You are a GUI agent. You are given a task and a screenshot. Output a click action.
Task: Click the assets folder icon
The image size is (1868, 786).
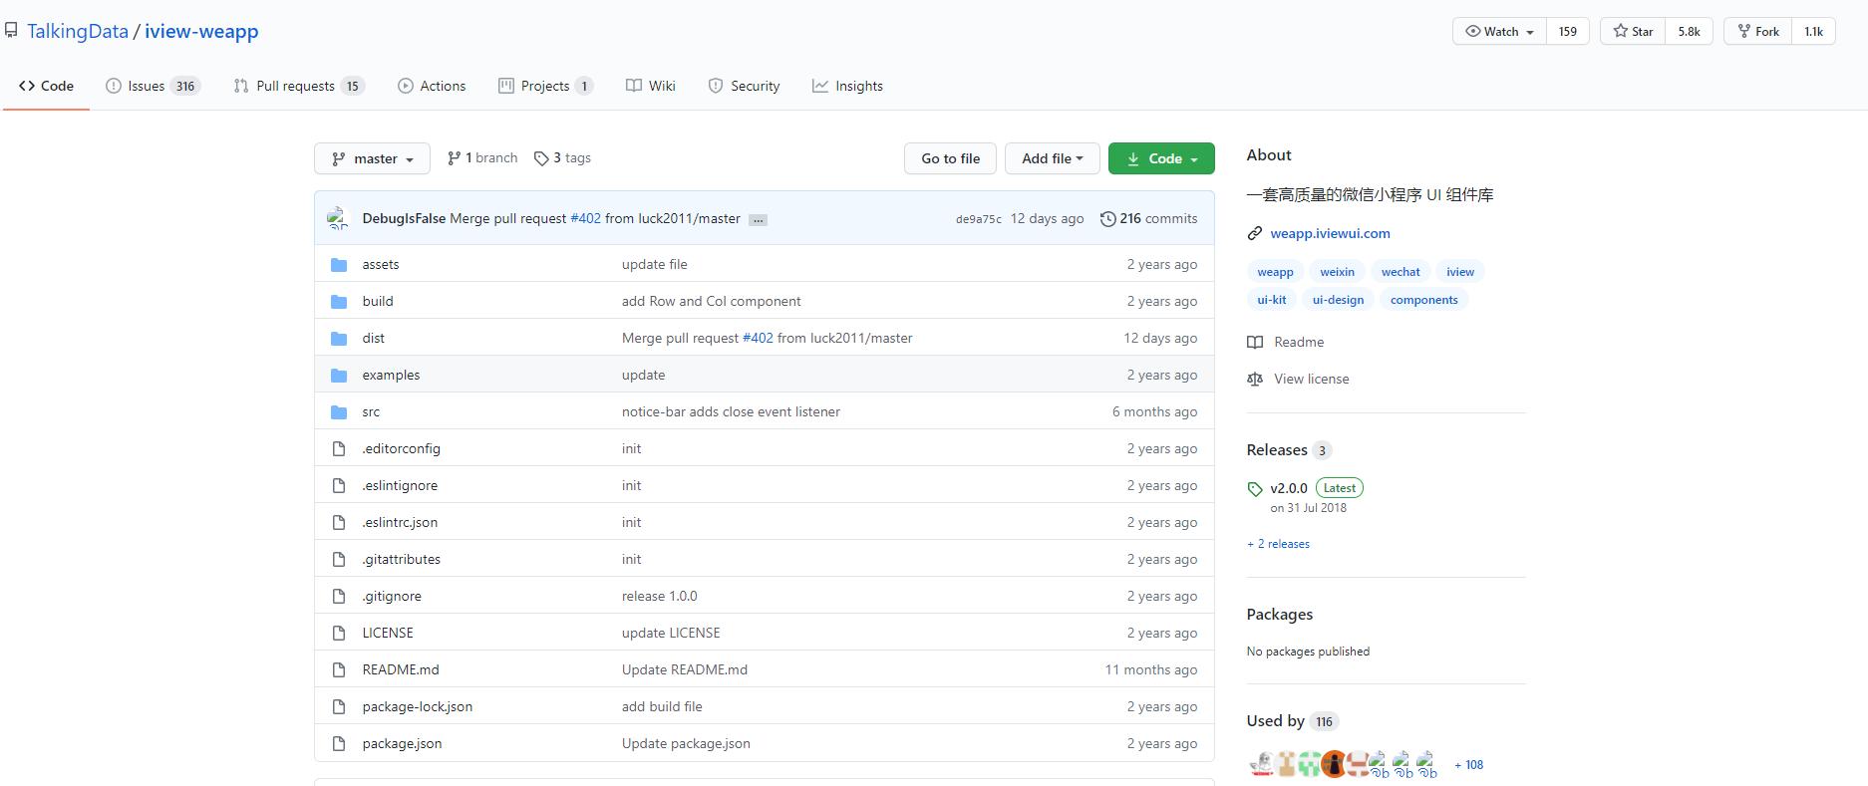[x=339, y=264]
